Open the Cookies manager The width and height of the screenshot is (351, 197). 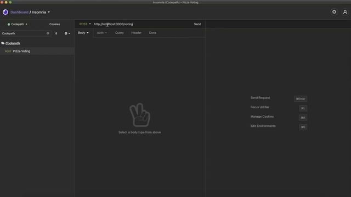coord(54,24)
